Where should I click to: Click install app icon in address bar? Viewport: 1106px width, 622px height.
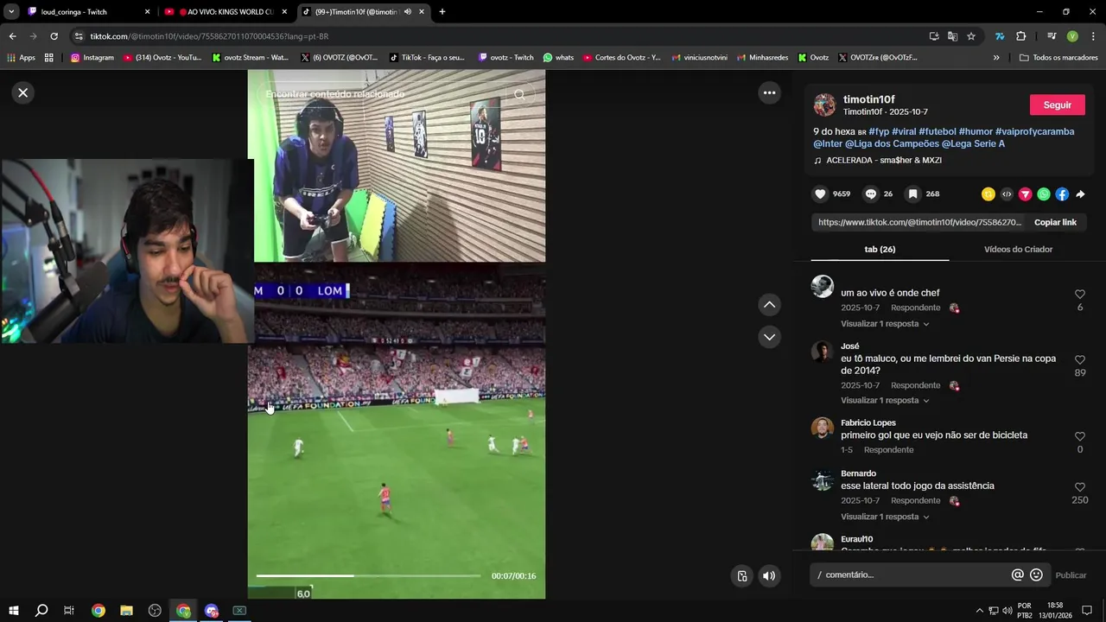click(934, 36)
